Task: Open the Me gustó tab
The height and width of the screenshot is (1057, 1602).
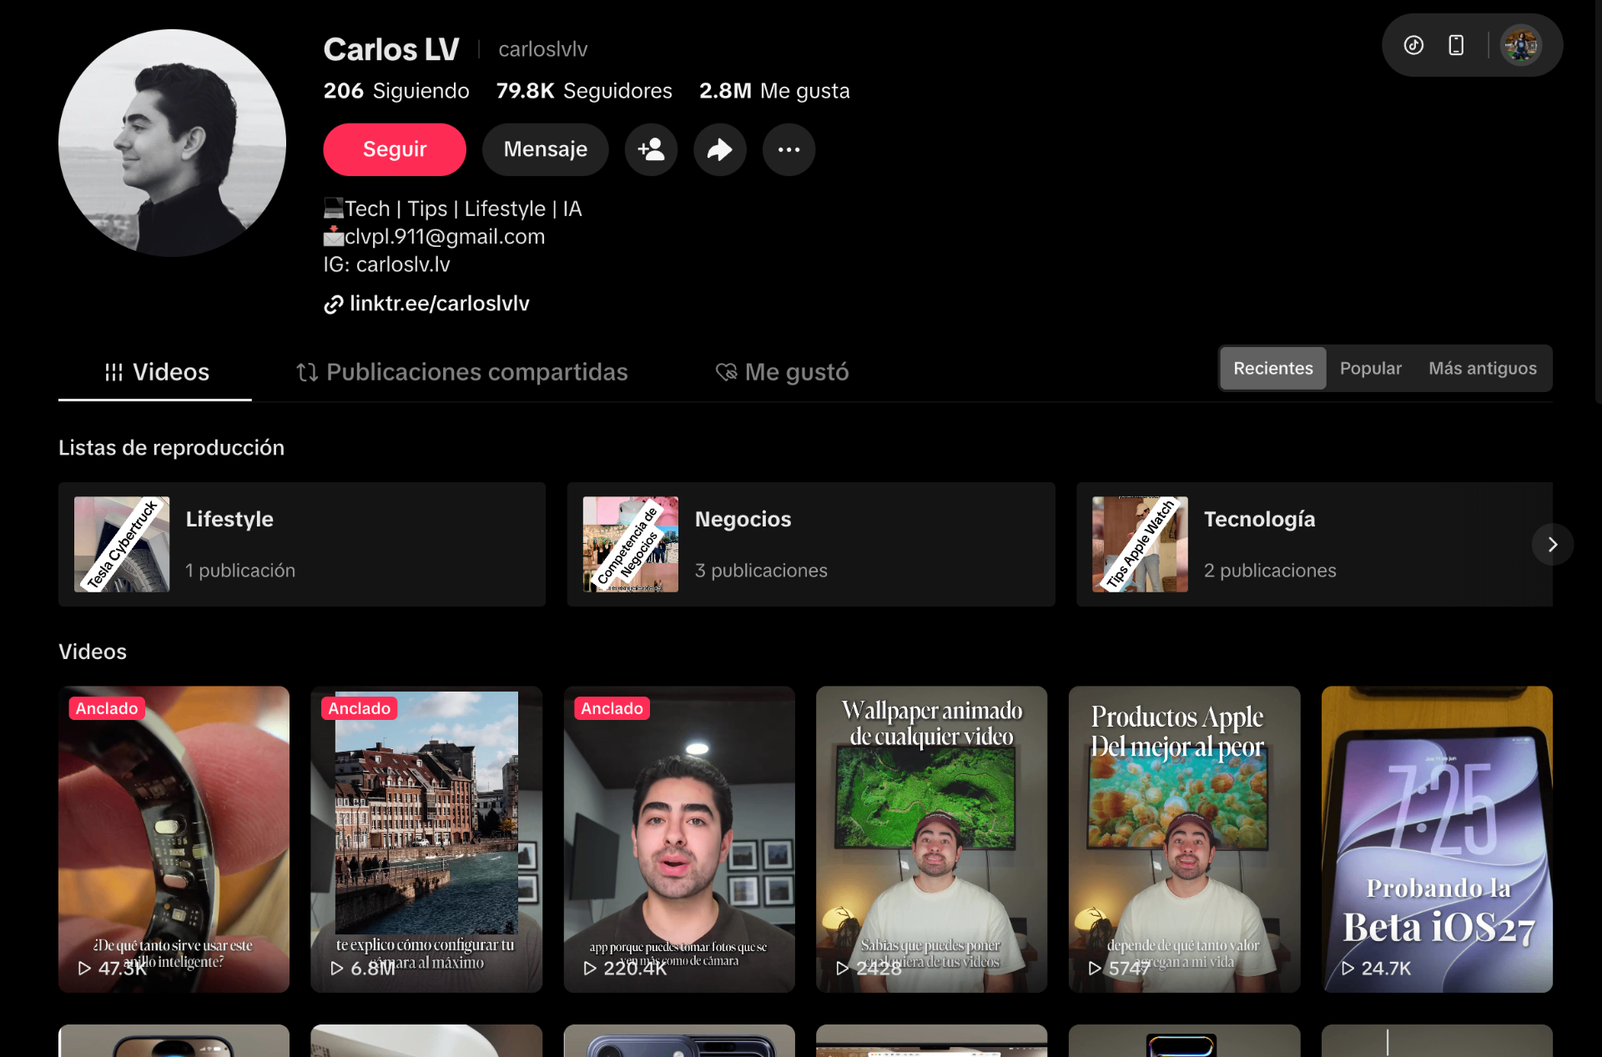Action: click(x=782, y=372)
